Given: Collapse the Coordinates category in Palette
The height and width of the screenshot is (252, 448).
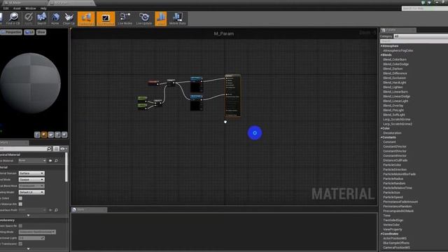Looking at the screenshot, I should click(381, 234).
